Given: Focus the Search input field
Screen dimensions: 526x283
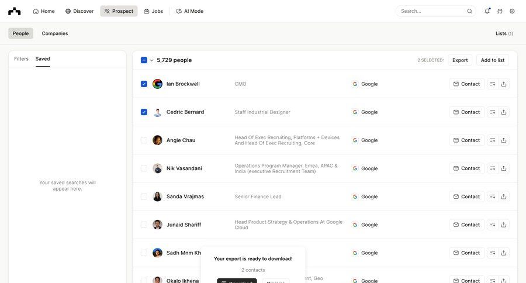Looking at the screenshot, I should click(436, 11).
